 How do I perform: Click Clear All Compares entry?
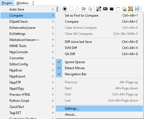[x=99, y=34]
